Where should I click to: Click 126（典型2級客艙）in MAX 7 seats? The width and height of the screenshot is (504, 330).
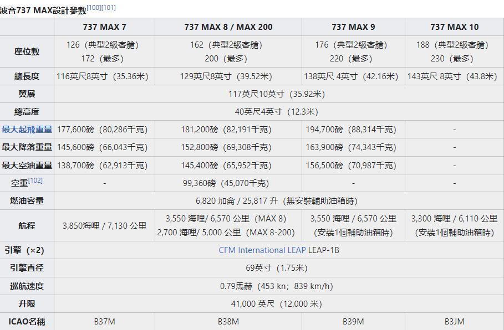click(103, 45)
